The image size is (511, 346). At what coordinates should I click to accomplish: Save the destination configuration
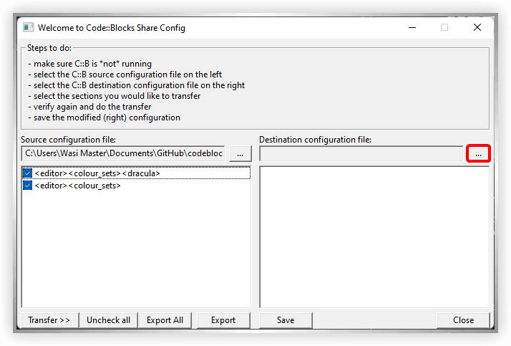(286, 320)
